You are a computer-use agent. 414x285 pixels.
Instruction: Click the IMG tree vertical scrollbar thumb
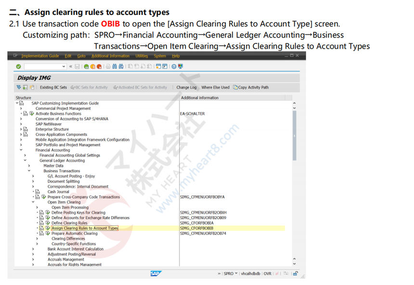coord(295,135)
